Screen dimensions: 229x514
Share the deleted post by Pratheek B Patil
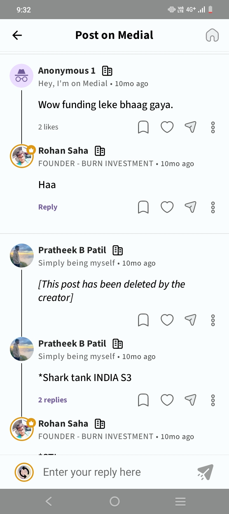(191, 320)
